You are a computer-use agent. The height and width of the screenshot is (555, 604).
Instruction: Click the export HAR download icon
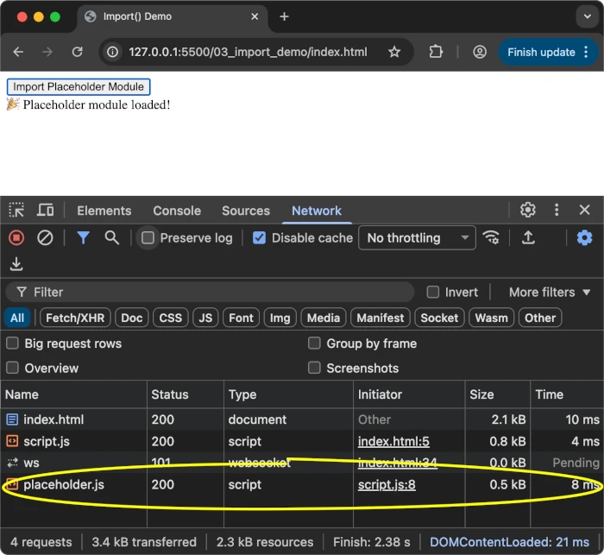tap(16, 264)
